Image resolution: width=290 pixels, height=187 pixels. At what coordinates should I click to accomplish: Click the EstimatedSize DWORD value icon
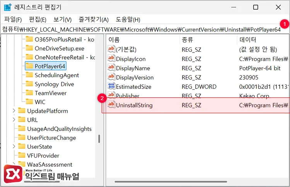point(111,86)
